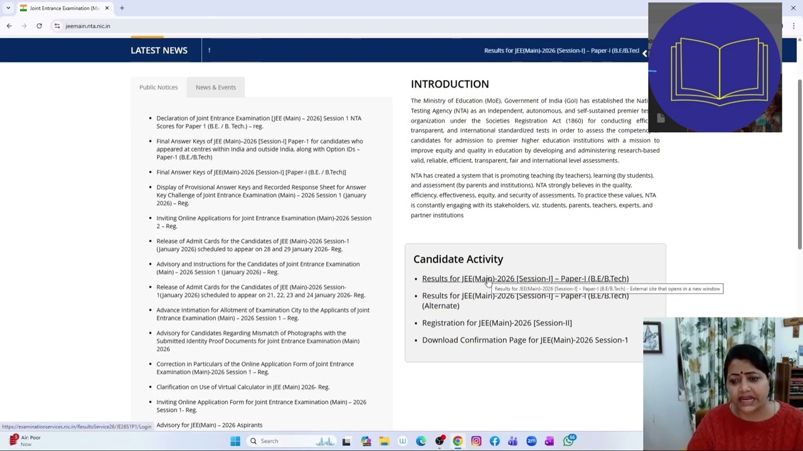Click the Candidate Activity heading
The width and height of the screenshot is (803, 451).
458,259
